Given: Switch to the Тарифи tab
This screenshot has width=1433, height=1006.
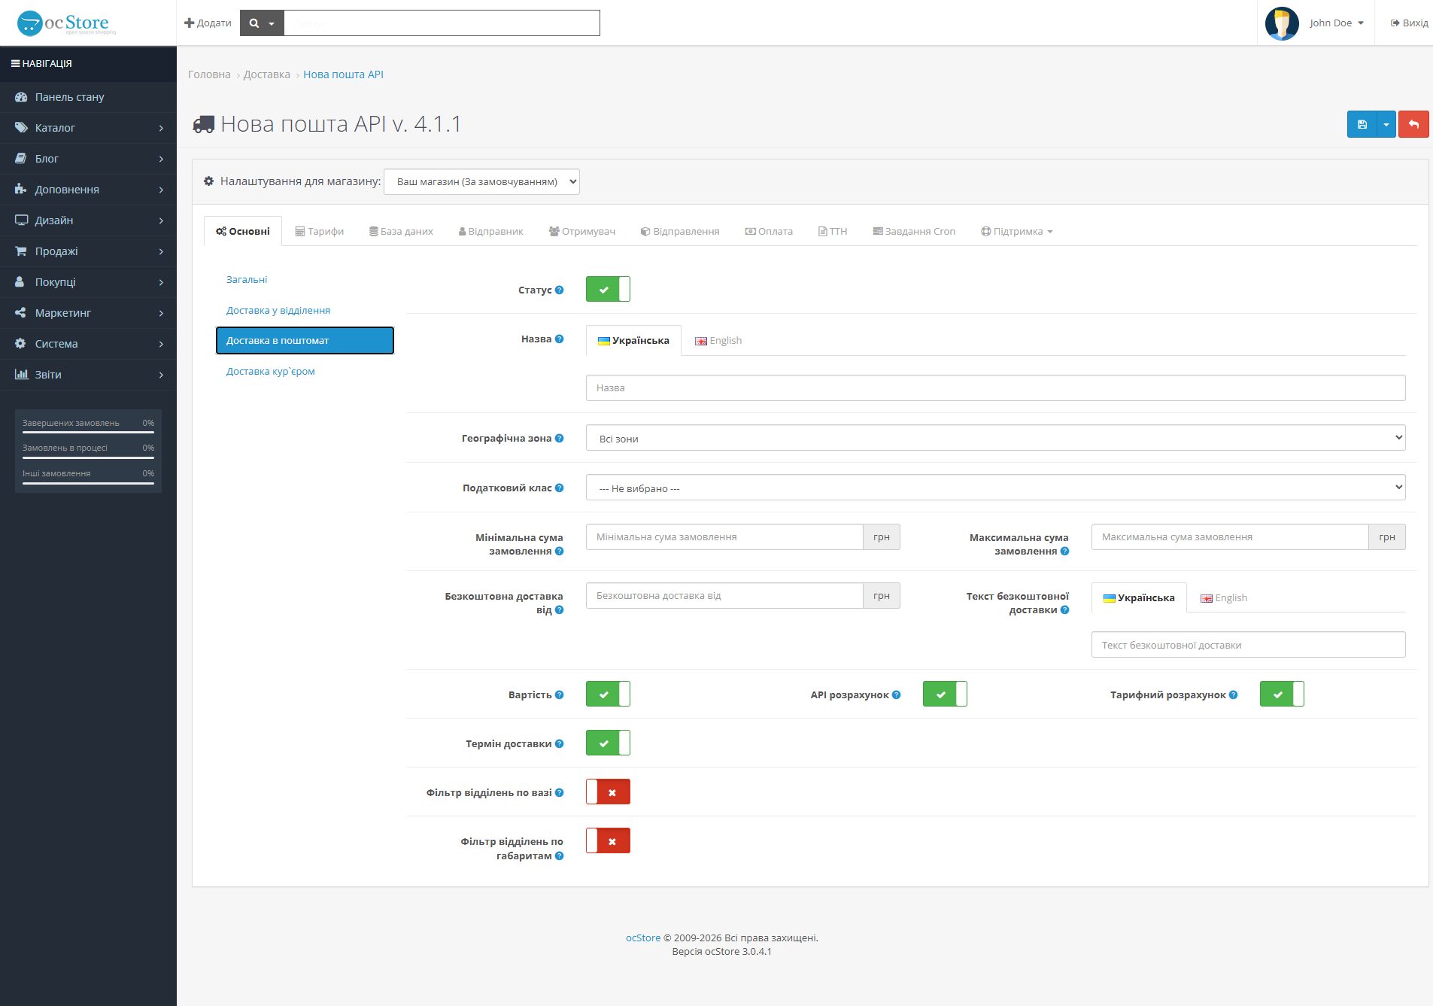Looking at the screenshot, I should click(x=319, y=231).
